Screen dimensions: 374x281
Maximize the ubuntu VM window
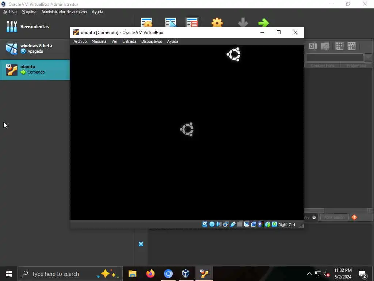point(279,32)
